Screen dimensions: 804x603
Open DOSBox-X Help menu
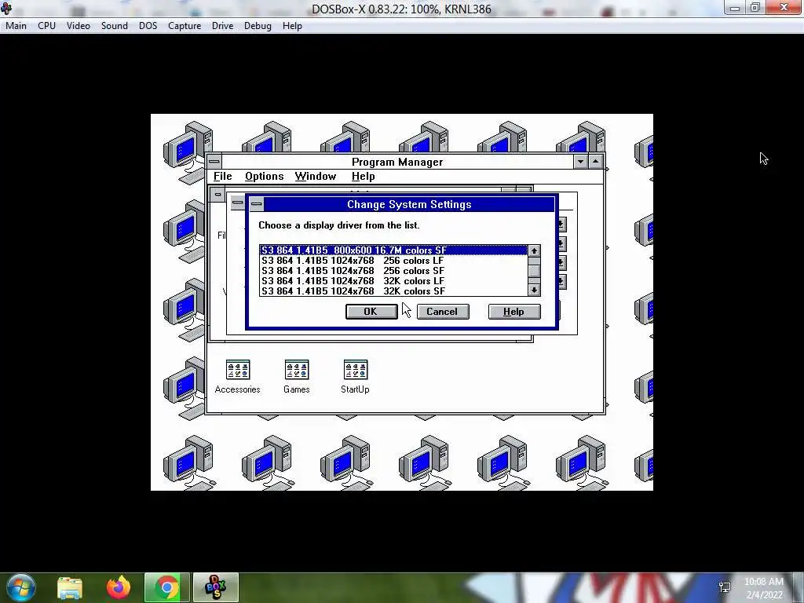pos(292,26)
